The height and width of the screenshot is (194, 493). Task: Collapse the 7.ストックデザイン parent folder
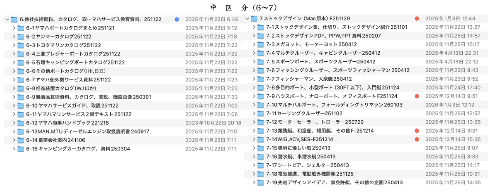(247, 19)
